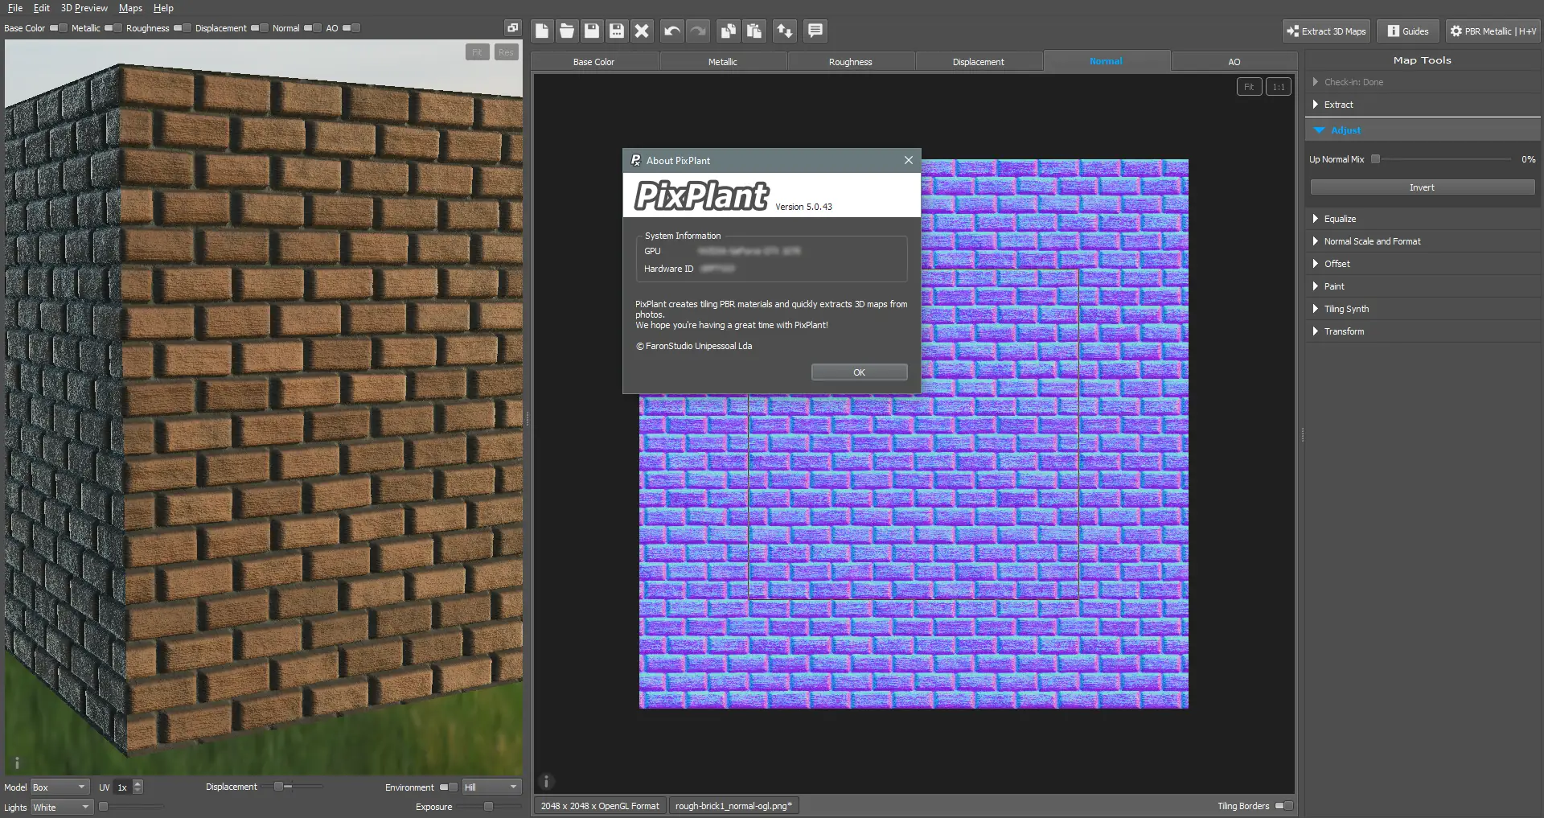This screenshot has width=1544, height=818.
Task: Toggle the Environment switch
Action: [449, 787]
